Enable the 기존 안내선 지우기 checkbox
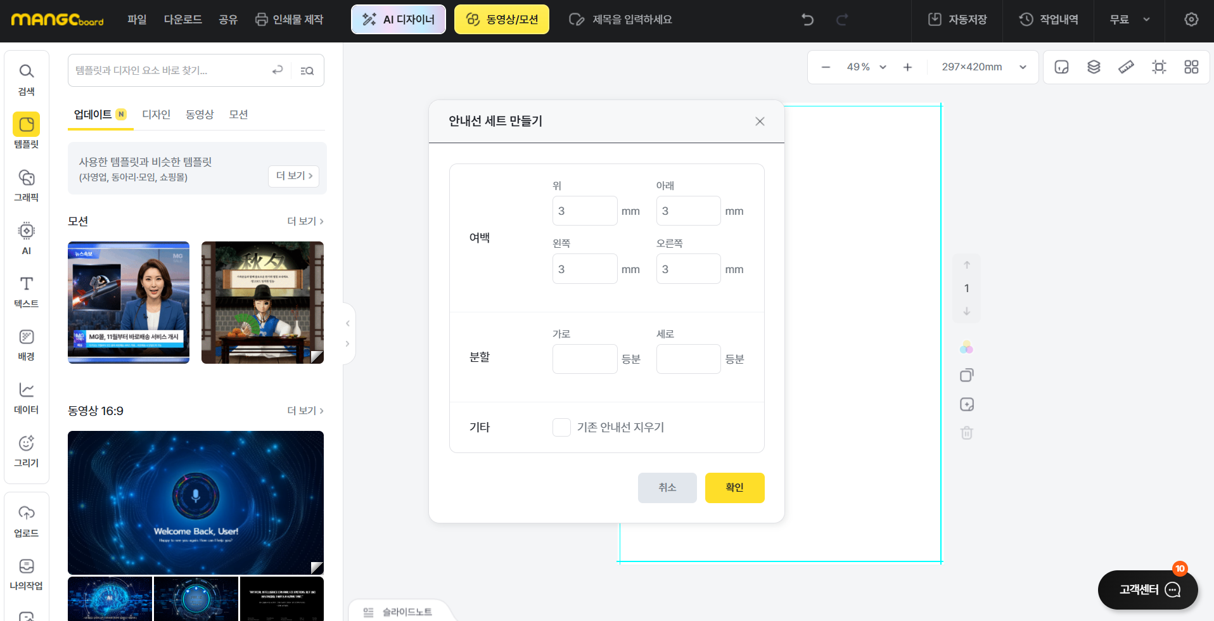 [561, 427]
